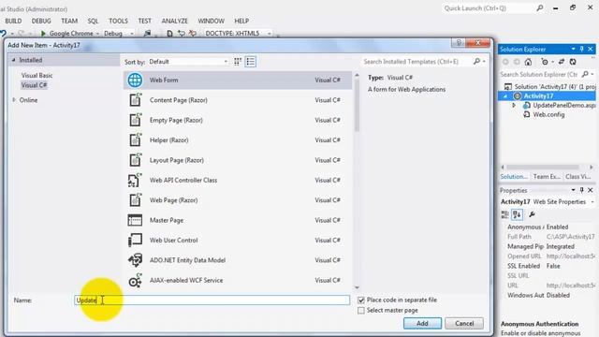
Task: Open the WINDOW menu
Action: [211, 21]
